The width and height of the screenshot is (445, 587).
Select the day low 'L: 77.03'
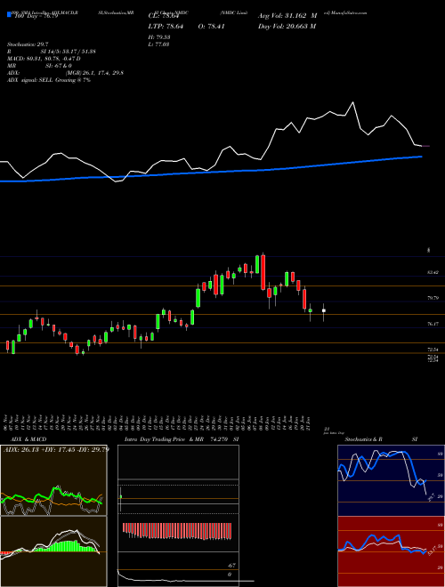pyautogui.click(x=159, y=44)
